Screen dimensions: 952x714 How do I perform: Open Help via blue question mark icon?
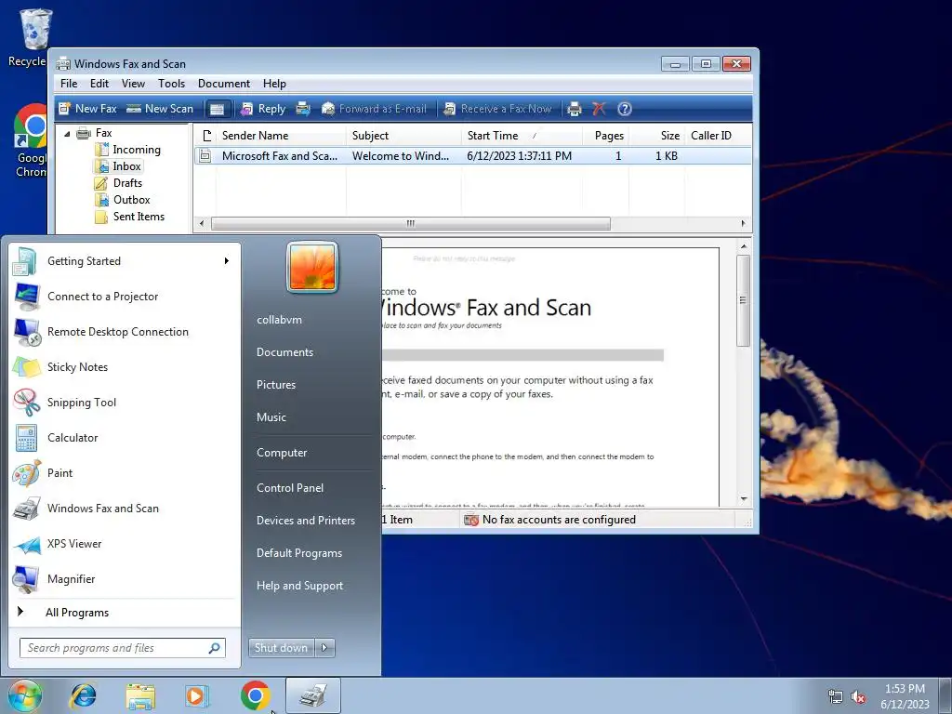624,109
